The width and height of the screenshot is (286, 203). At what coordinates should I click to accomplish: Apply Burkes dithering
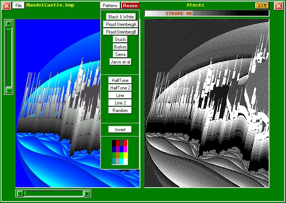(x=120, y=47)
